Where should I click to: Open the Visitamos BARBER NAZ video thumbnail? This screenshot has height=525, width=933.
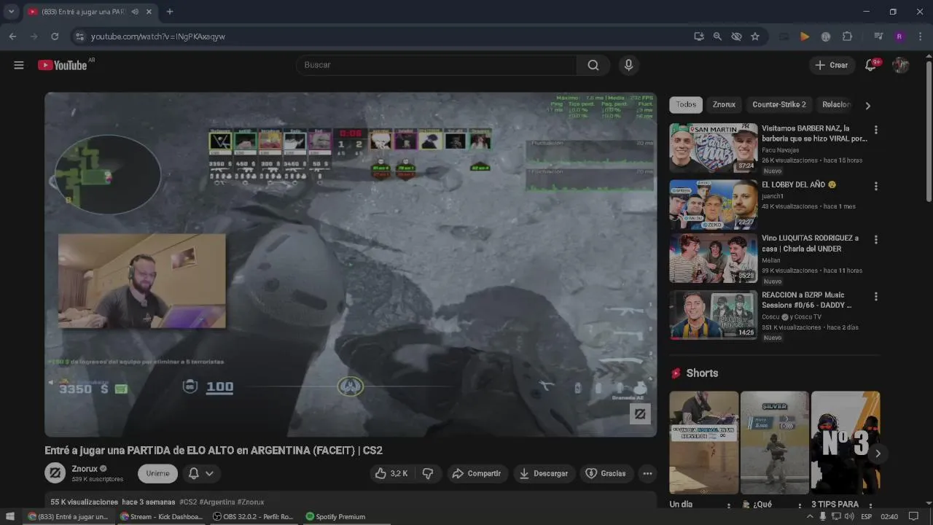714,148
